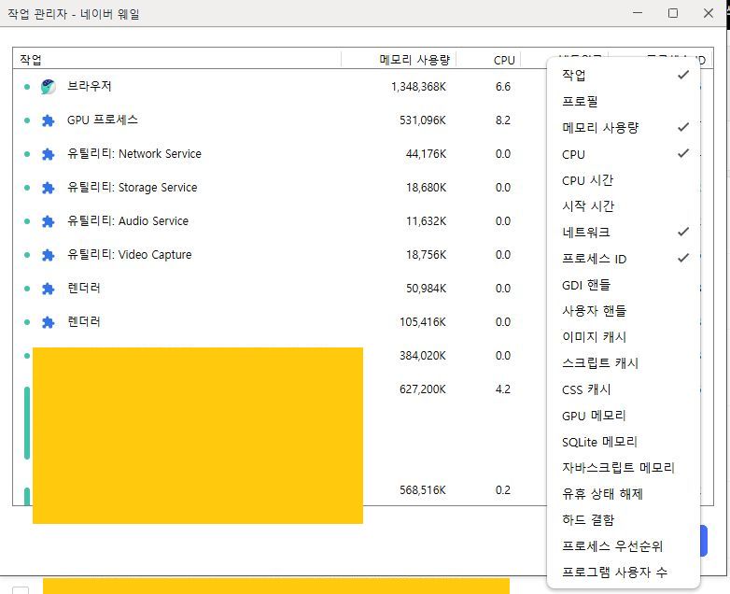Uncheck the CPU column in the context menu

click(x=624, y=154)
